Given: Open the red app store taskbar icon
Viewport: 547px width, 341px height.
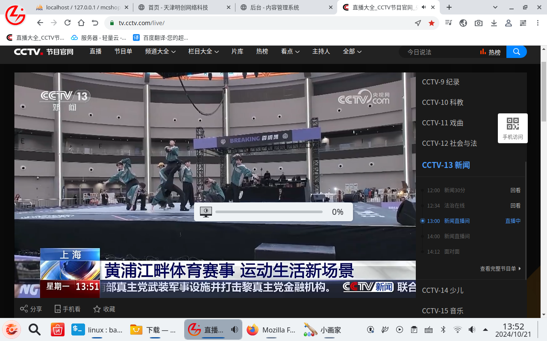Looking at the screenshot, I should point(57,329).
